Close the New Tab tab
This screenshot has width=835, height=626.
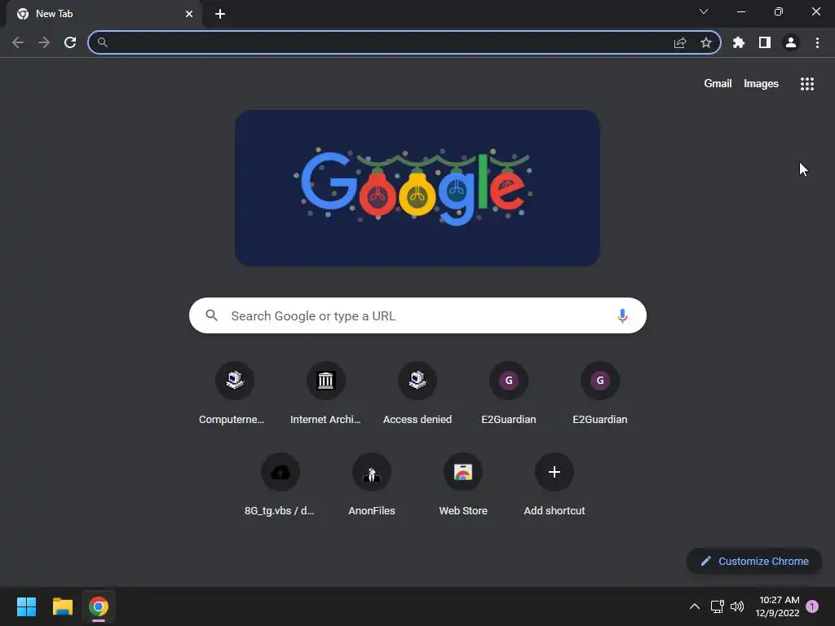(189, 14)
